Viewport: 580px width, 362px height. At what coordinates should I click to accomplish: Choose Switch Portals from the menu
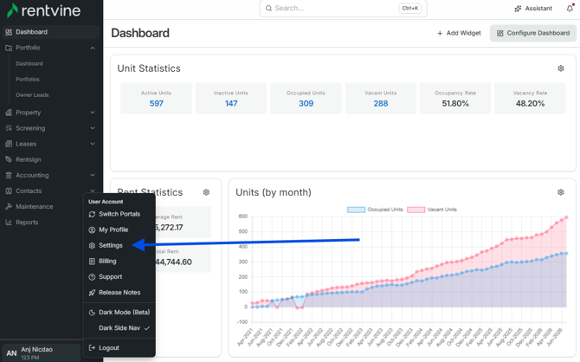[119, 214]
